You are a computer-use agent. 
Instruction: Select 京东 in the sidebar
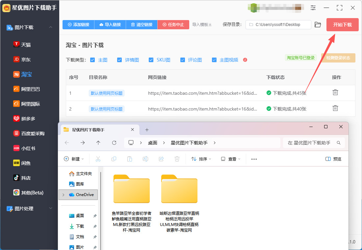(x=22, y=59)
